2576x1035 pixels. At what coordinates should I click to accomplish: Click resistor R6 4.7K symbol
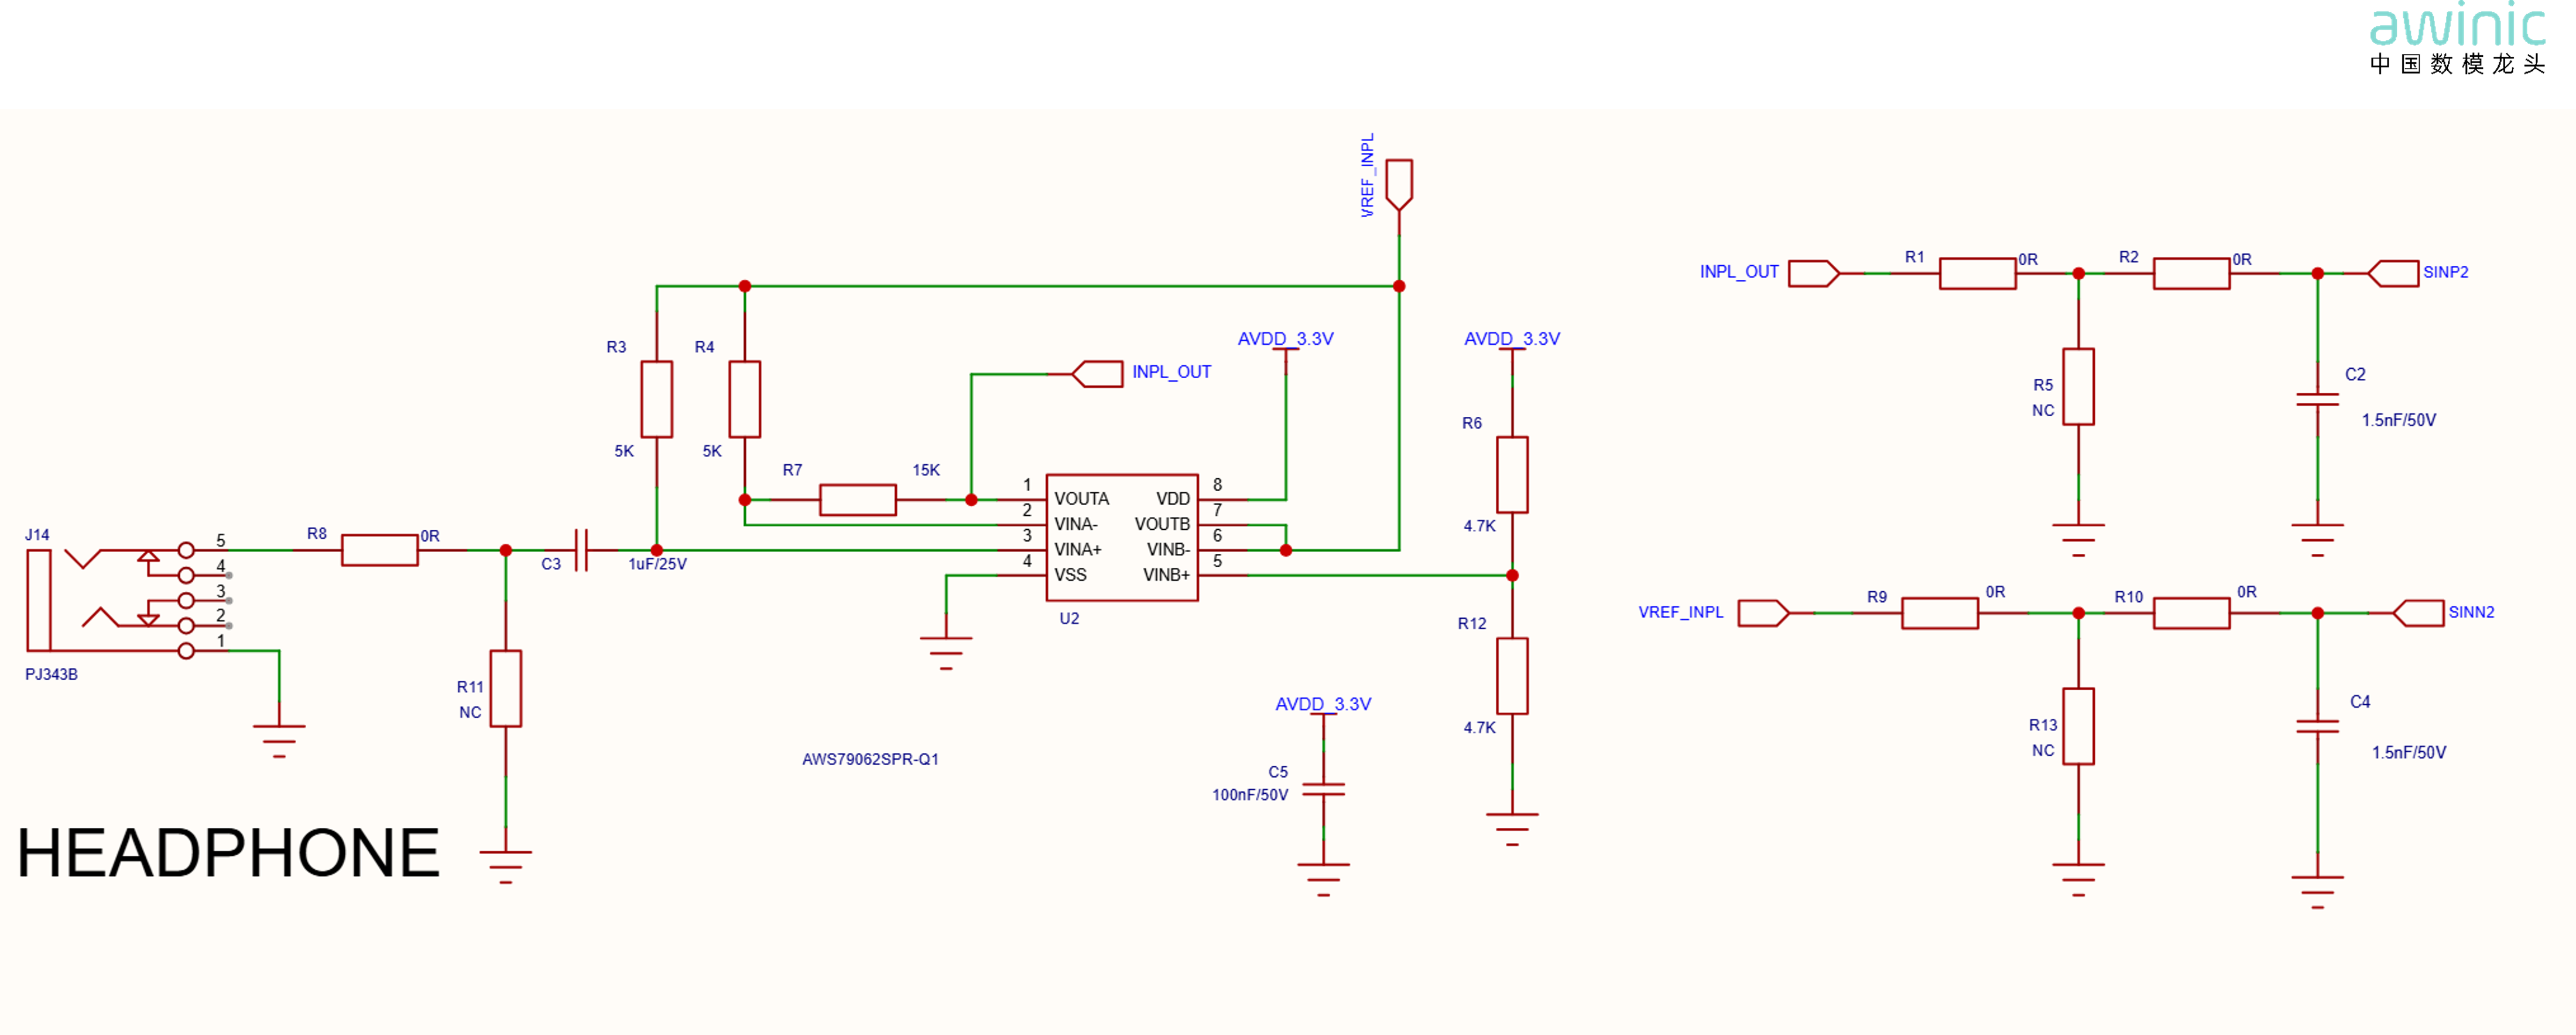point(1513,475)
